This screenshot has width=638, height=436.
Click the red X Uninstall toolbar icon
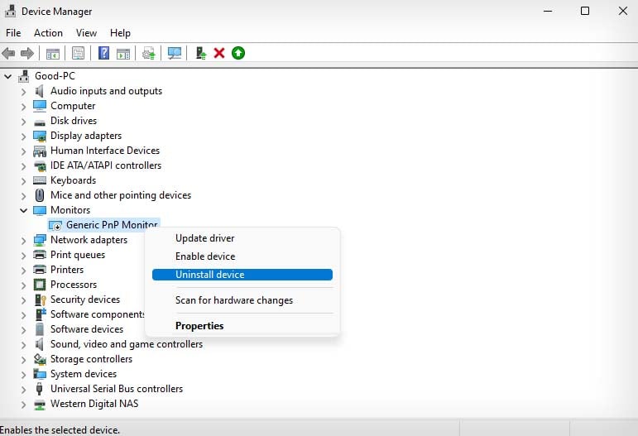219,53
